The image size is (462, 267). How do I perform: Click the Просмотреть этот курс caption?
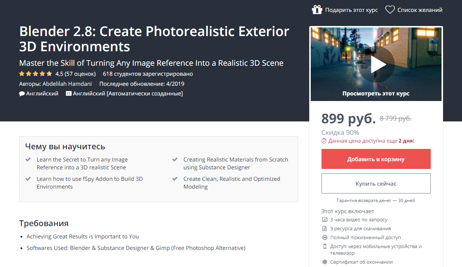click(376, 94)
